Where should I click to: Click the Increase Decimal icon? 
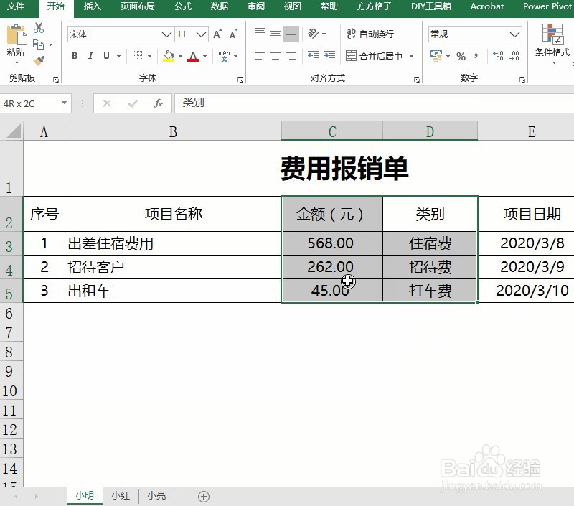pyautogui.click(x=498, y=56)
